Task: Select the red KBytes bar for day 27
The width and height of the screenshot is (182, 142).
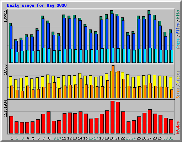Action: (150, 121)
